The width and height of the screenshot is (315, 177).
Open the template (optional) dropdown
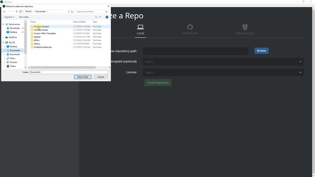point(223,61)
